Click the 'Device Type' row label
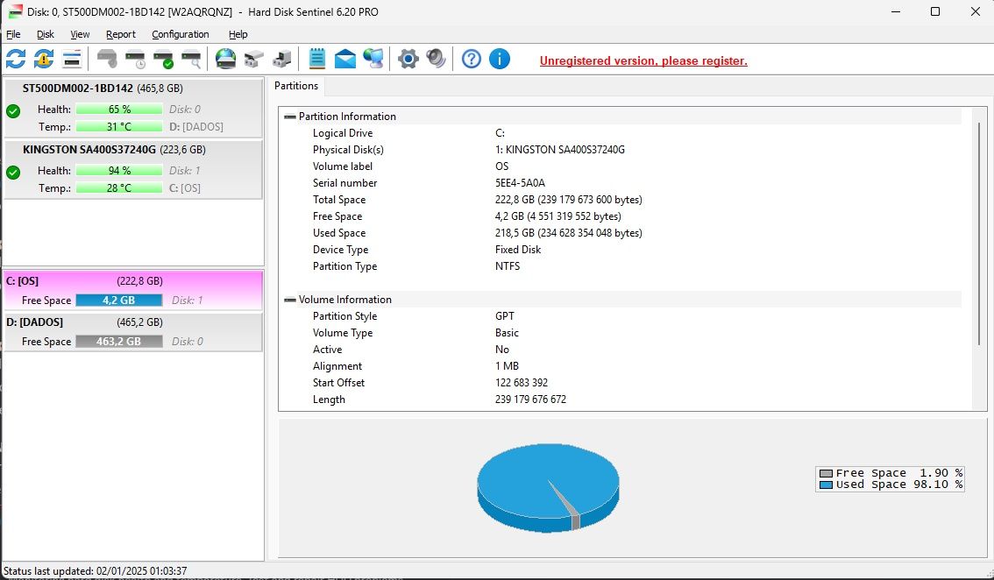The height and width of the screenshot is (580, 994). [340, 250]
